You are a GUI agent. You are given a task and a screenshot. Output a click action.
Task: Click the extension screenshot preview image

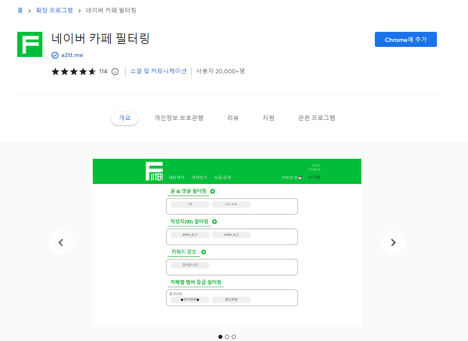click(x=227, y=243)
